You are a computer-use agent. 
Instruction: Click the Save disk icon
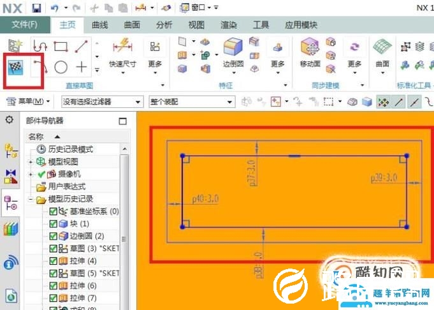pyautogui.click(x=36, y=8)
